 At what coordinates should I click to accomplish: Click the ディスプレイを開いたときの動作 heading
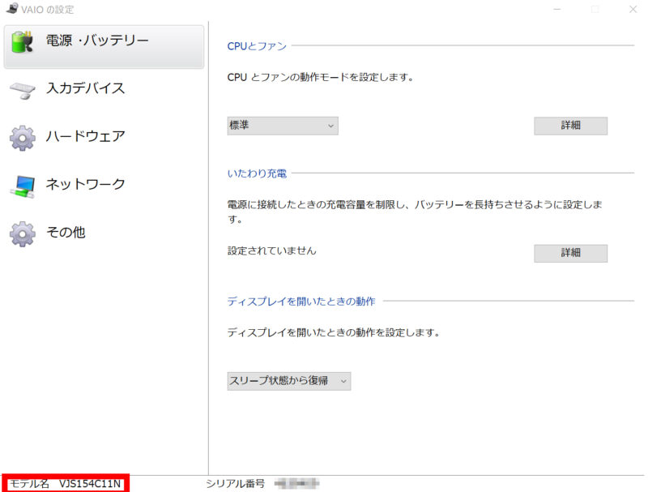301,302
